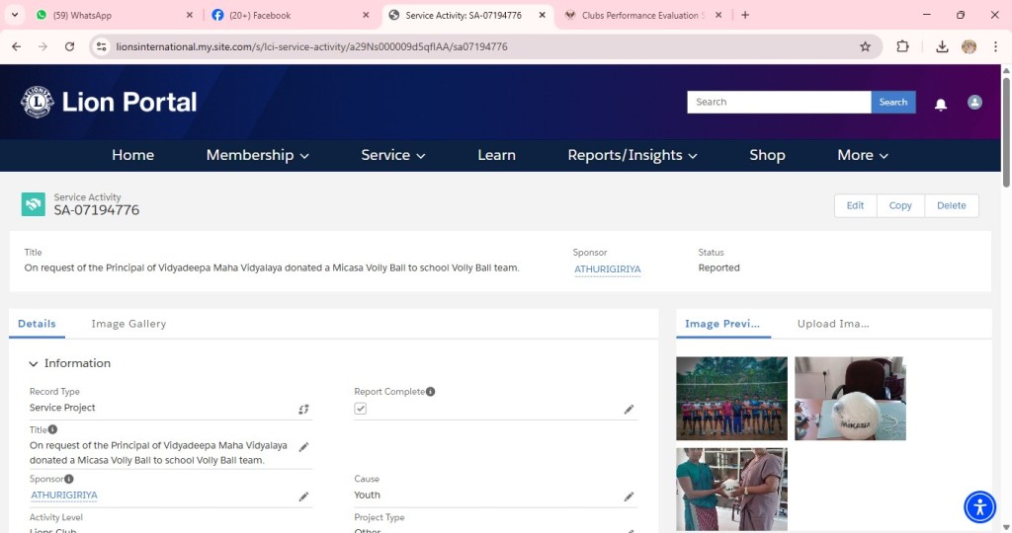Open ATHURIGIRIYA sponsor link in header

point(608,268)
